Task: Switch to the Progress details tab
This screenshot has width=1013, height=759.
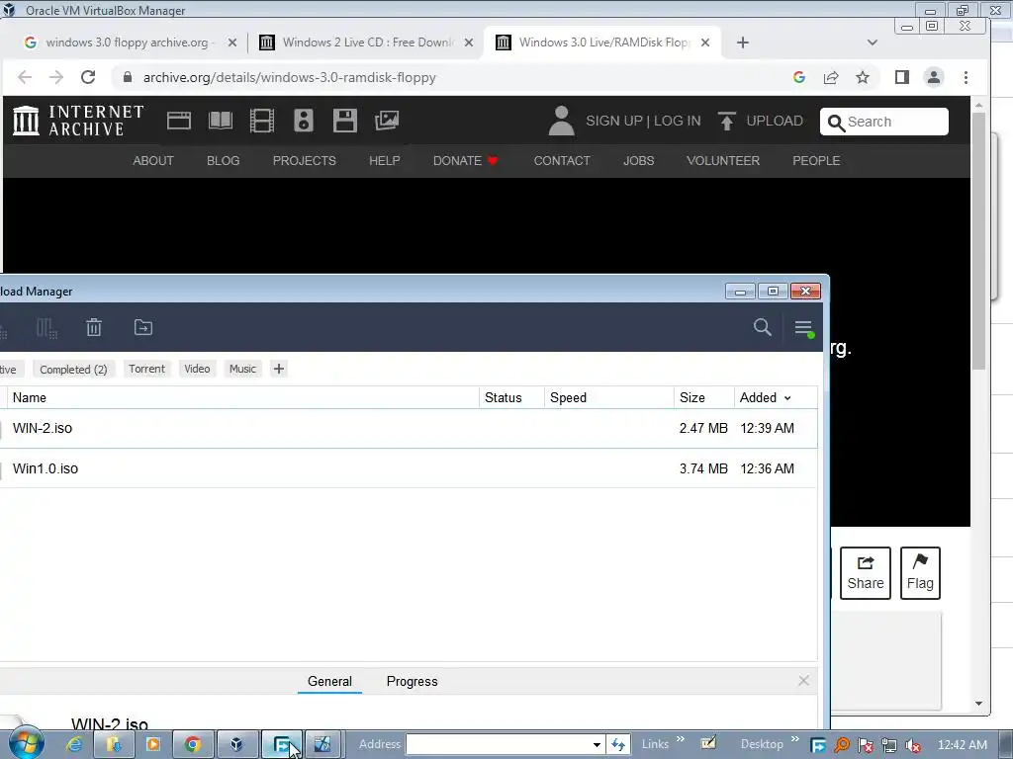Action: tap(413, 682)
